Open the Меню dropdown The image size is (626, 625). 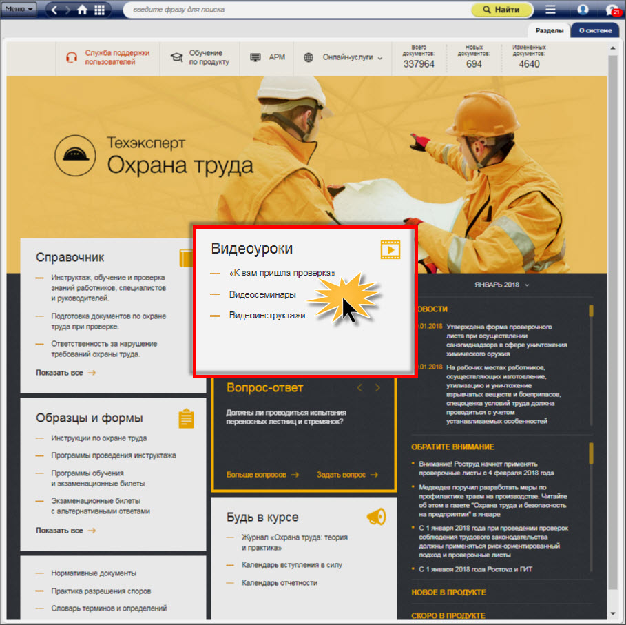pyautogui.click(x=20, y=10)
